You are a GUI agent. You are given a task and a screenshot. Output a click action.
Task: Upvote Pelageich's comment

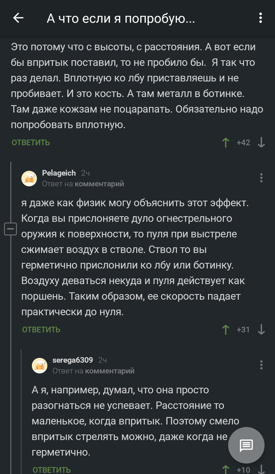tap(225, 329)
